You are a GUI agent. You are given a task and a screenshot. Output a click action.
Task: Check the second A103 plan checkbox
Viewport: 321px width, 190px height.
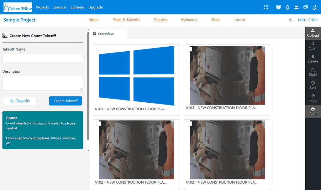190,49
